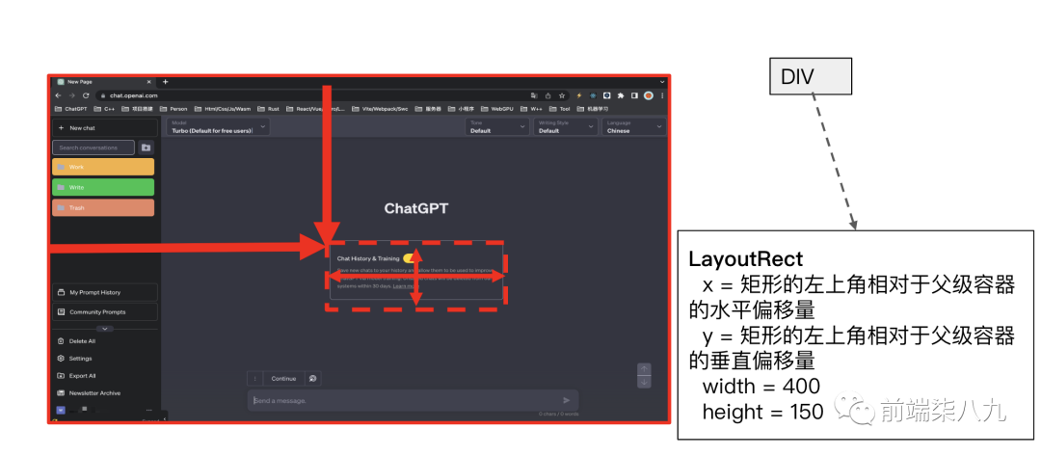Open the Language dropdown set to Chinese
Screen dimensions: 1041x456
[633, 127]
